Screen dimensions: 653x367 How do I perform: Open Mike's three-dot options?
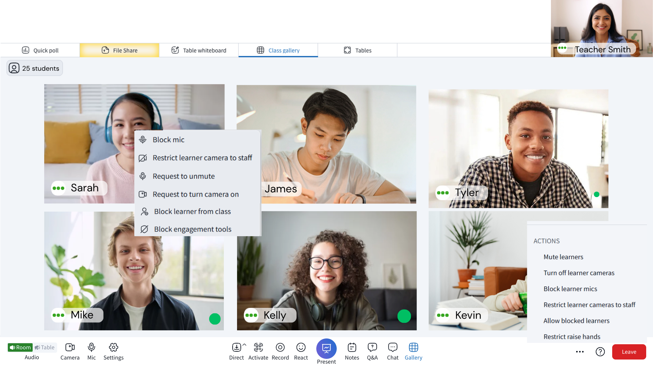coord(58,315)
